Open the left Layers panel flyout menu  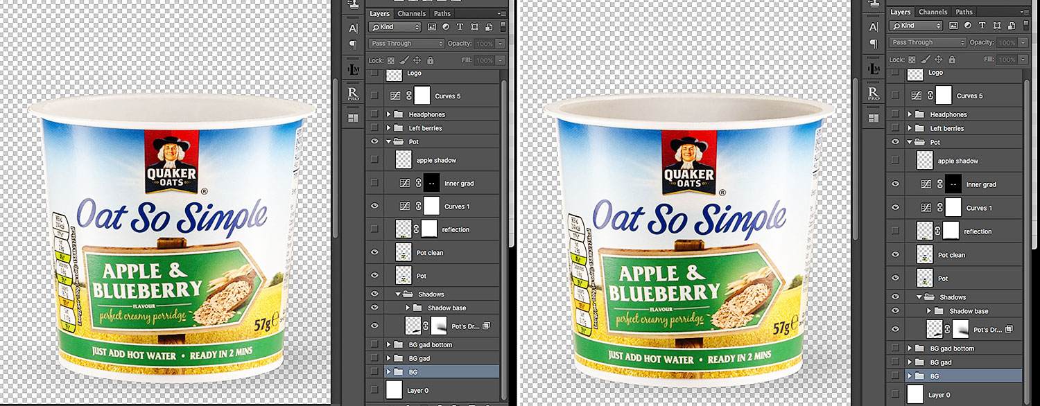tap(501, 13)
